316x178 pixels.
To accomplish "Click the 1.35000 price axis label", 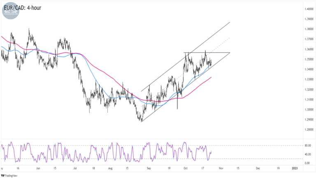I will tap(309, 59).
